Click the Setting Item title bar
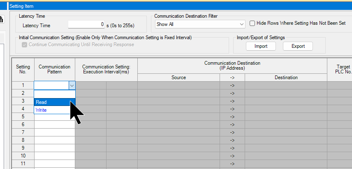This screenshot has width=352, height=169. [180, 6]
